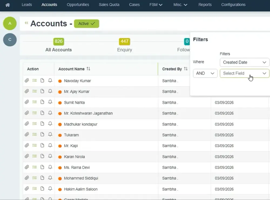Toggle the Active status badge
270x200 pixels.
[x=86, y=24]
